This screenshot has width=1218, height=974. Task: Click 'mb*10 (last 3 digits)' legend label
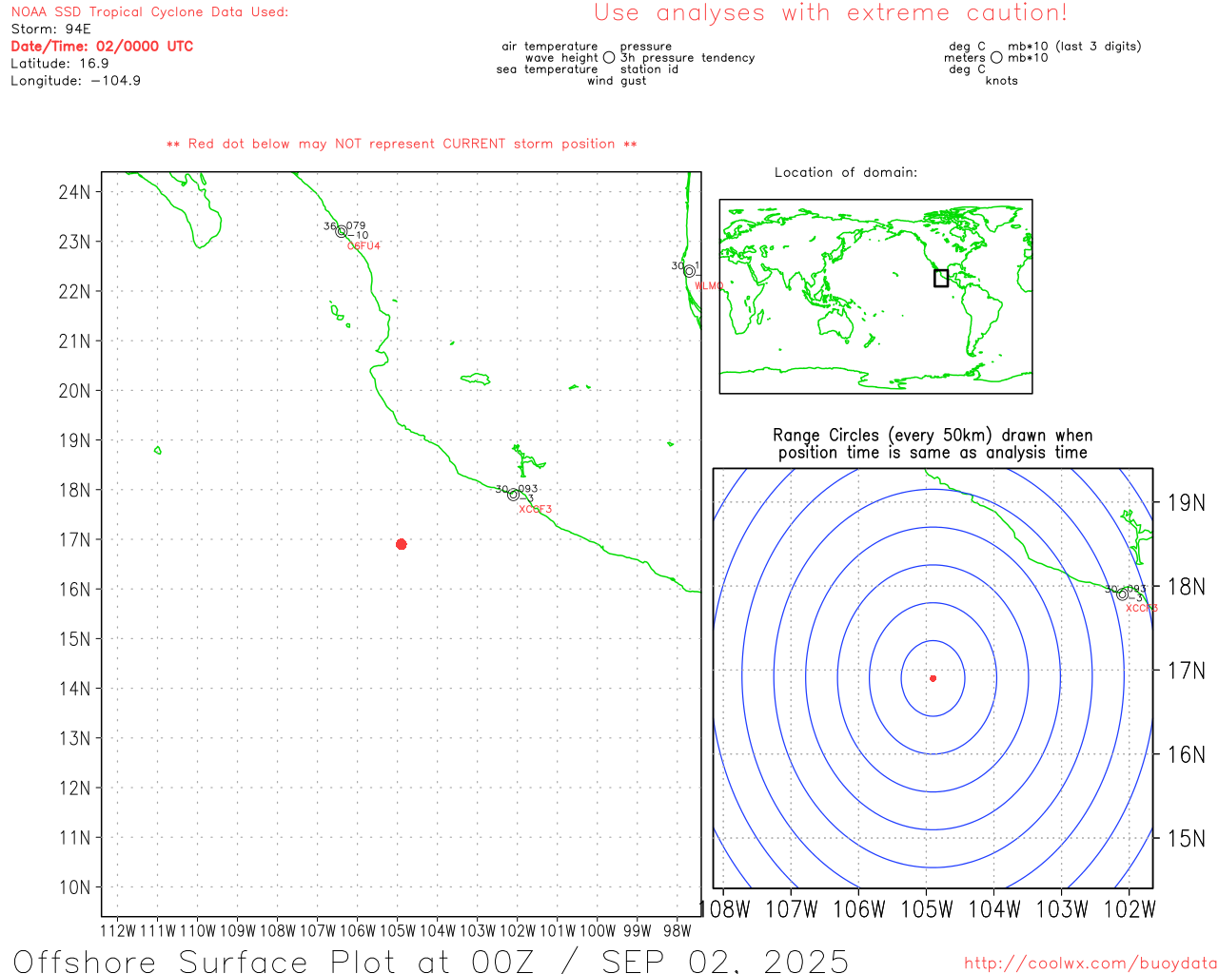(1074, 47)
